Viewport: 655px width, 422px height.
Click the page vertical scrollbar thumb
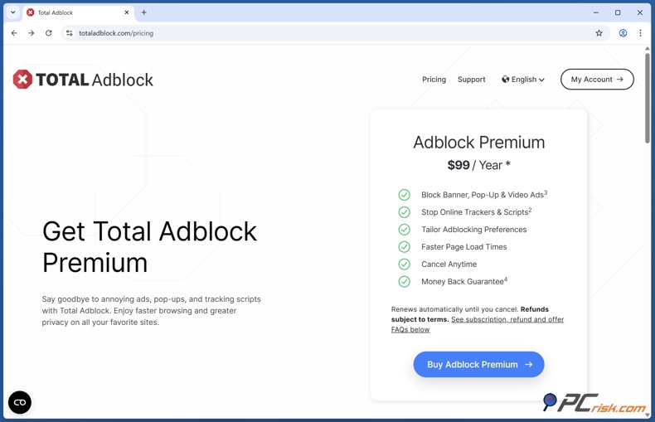point(647,98)
